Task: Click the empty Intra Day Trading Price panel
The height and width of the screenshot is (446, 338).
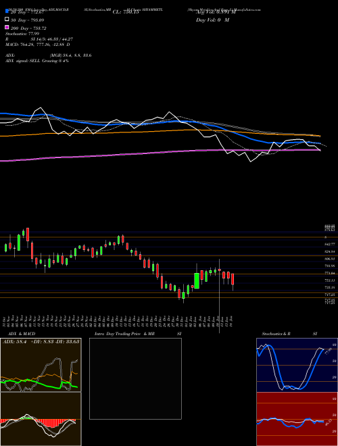Action: pyautogui.click(x=135, y=378)
